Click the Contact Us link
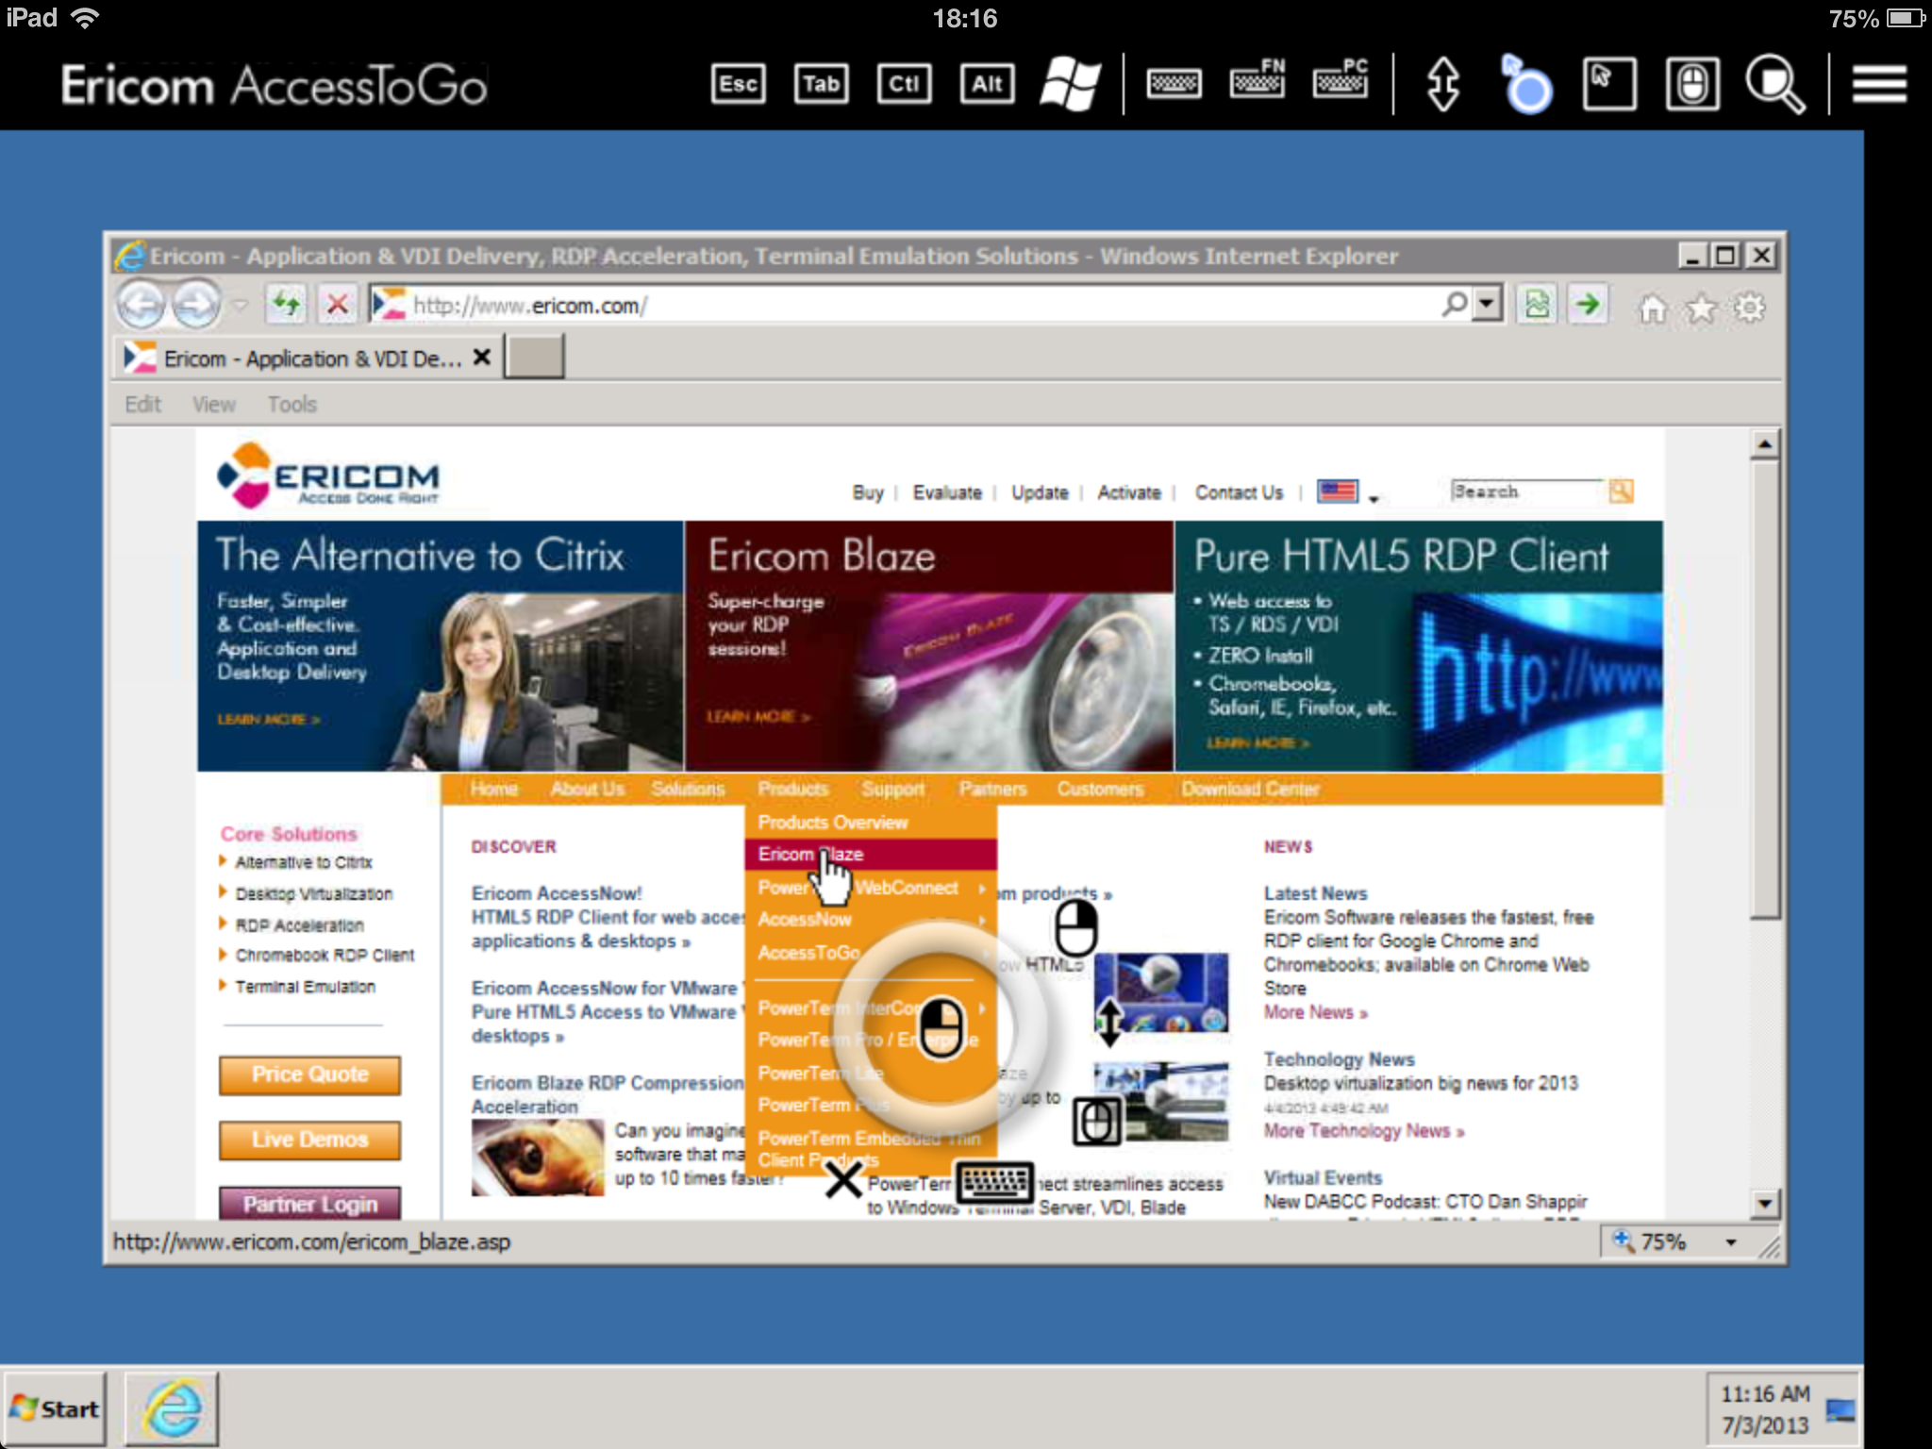The width and height of the screenshot is (1932, 1449). click(1239, 492)
